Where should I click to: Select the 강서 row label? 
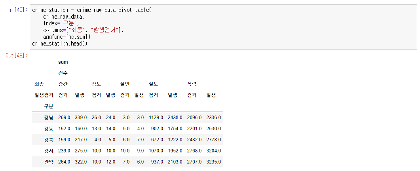(x=49, y=151)
